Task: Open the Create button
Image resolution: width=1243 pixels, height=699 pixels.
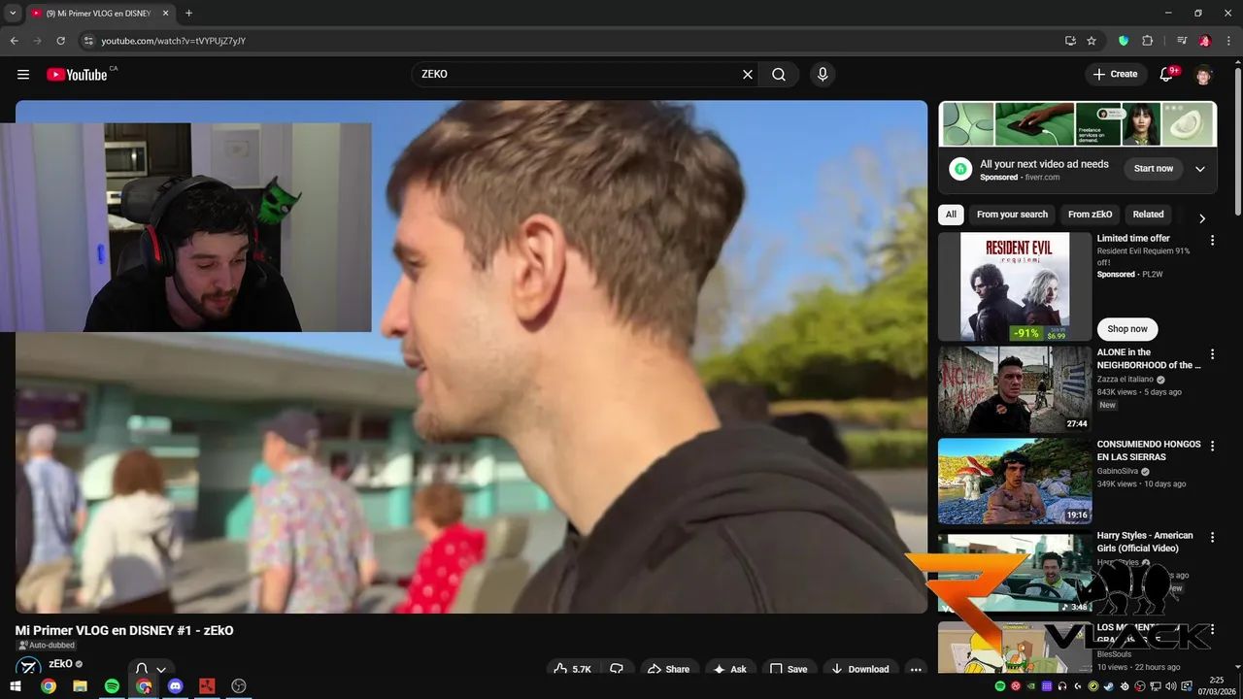Action: (1115, 74)
